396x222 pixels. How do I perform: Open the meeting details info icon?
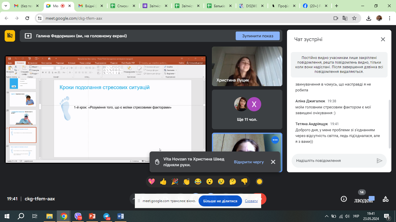[344, 199]
